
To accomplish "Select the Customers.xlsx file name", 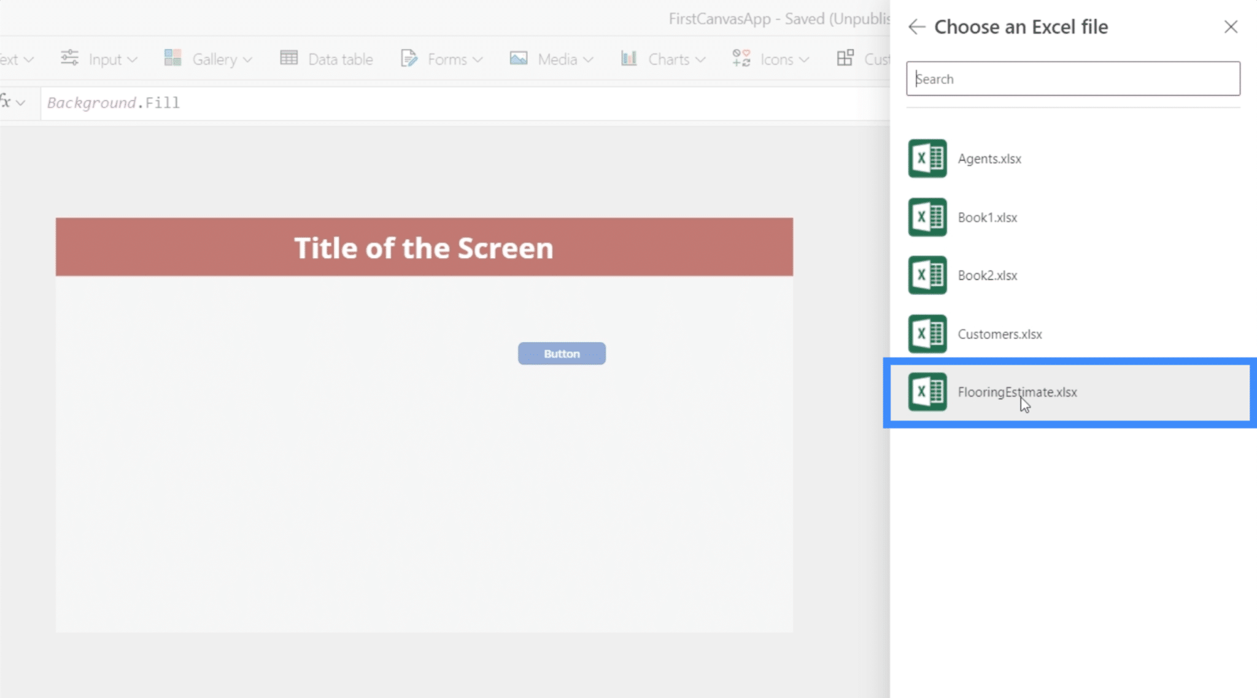I will tap(1000, 334).
